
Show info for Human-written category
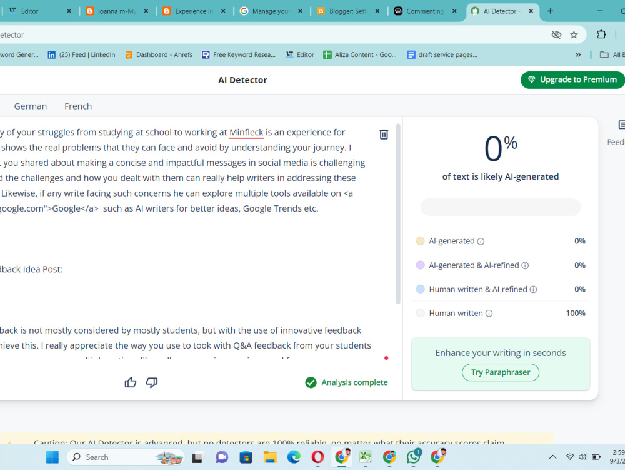tap(489, 314)
